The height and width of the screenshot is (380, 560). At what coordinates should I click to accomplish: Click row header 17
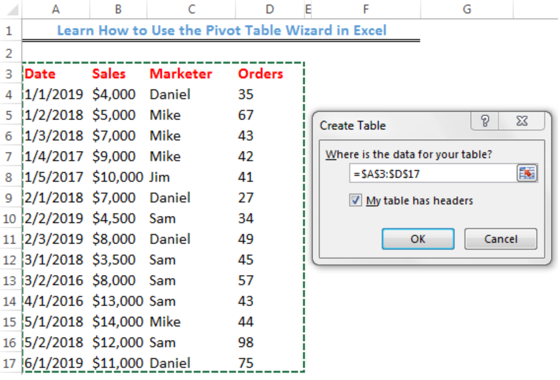10,363
